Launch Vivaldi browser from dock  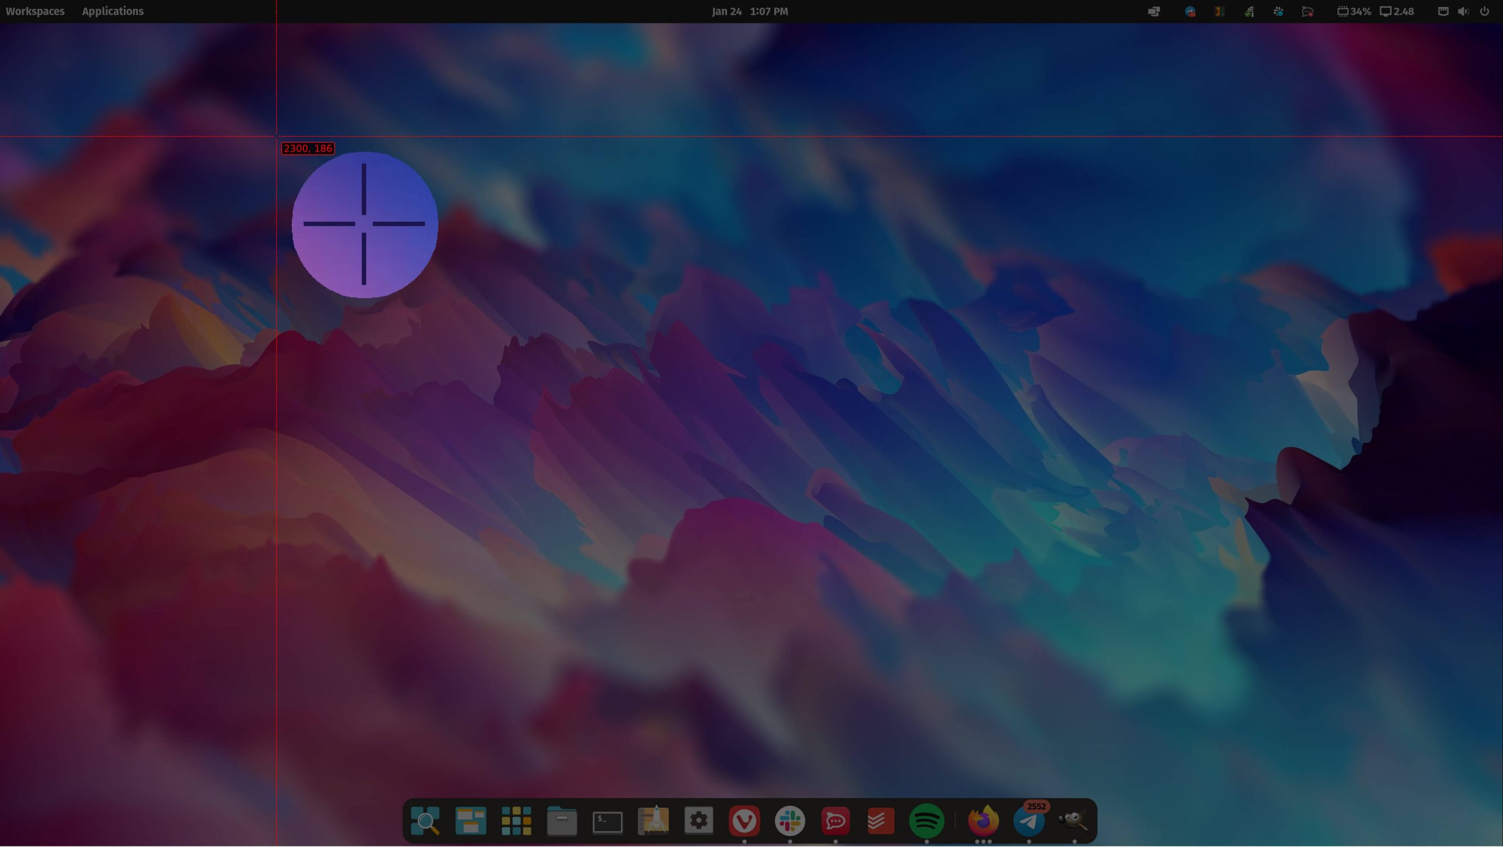click(x=744, y=821)
